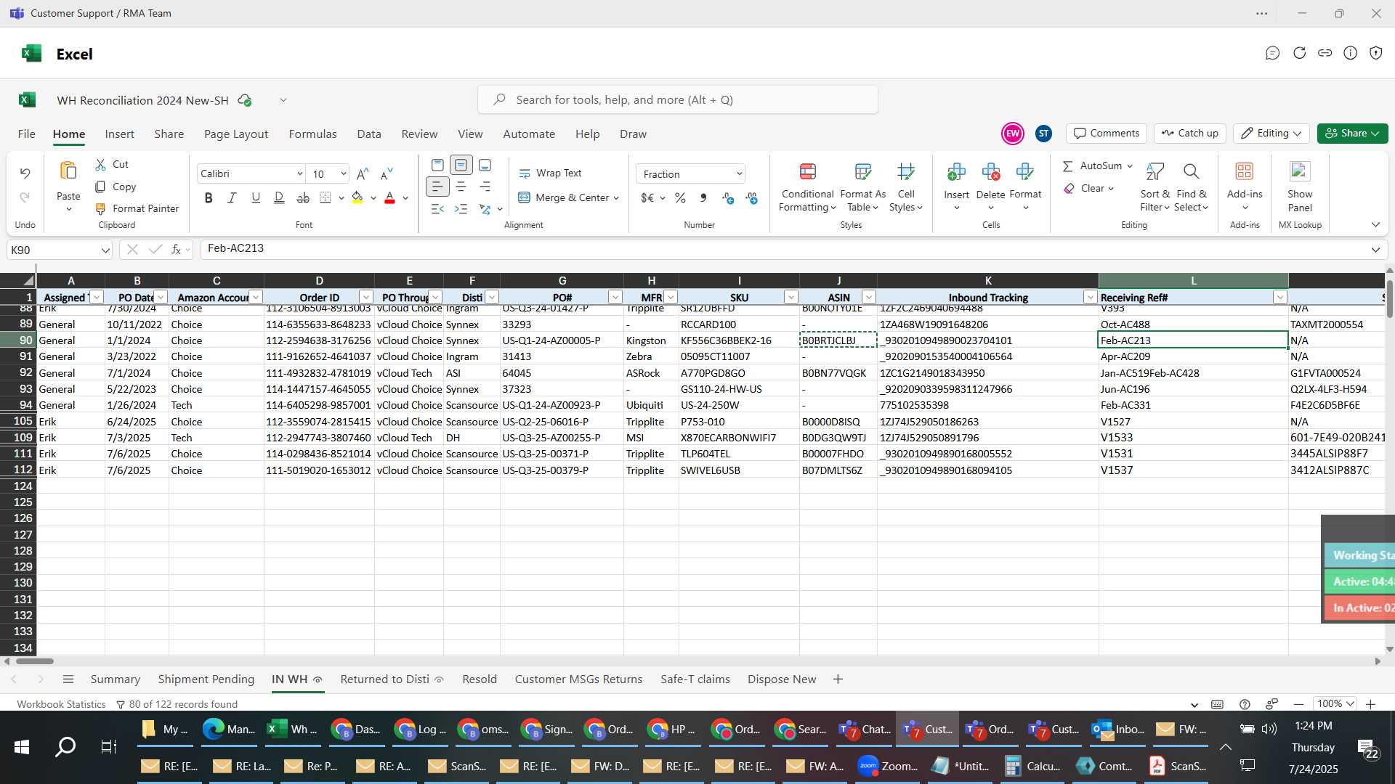This screenshot has height=784, width=1395.
Task: Select the Format Painter tool
Action: (137, 208)
